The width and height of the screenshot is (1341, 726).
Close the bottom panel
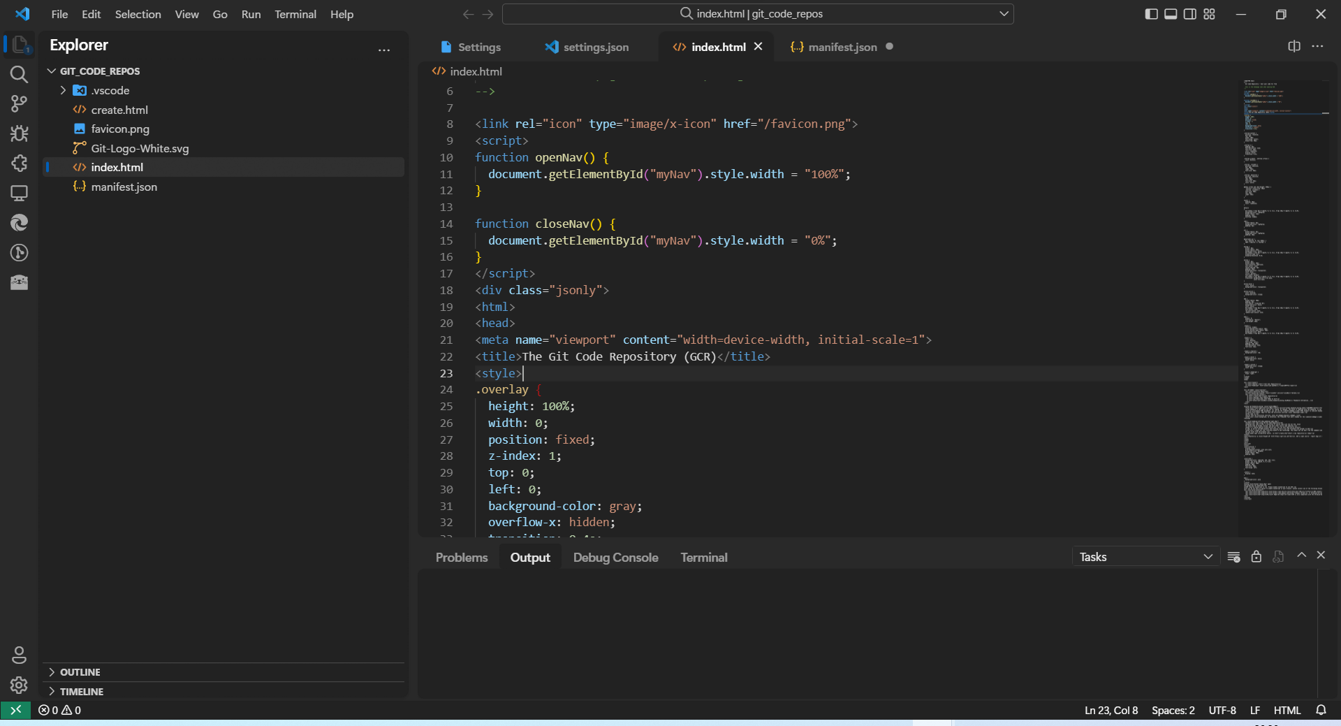pos(1321,555)
